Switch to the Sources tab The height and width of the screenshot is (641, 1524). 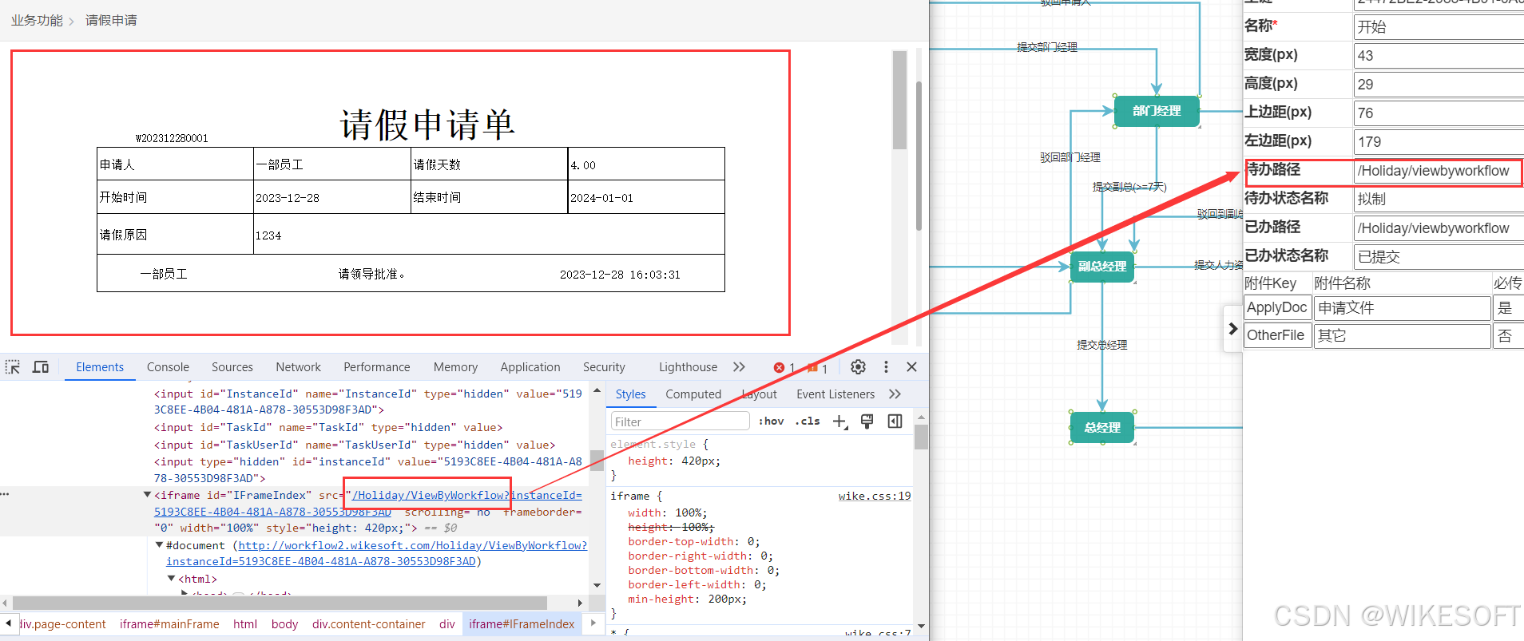click(x=232, y=367)
